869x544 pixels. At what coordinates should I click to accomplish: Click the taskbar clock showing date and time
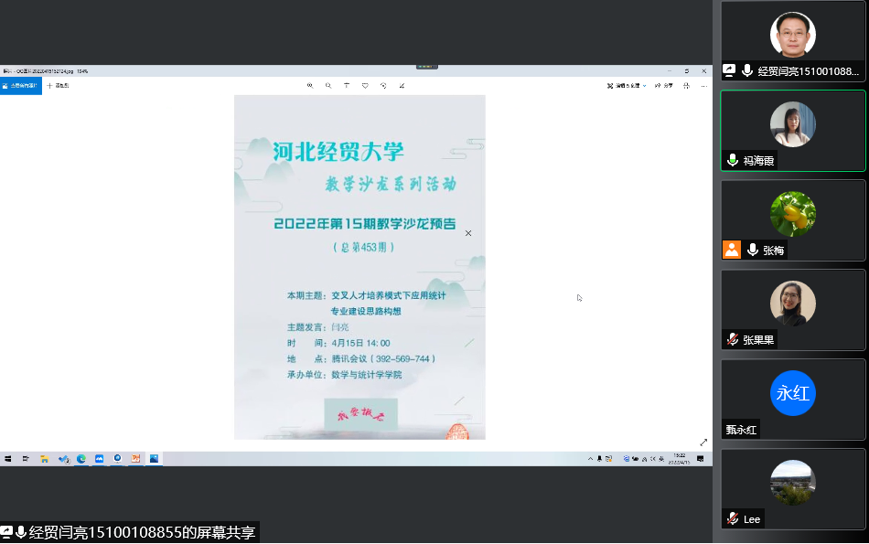679,458
